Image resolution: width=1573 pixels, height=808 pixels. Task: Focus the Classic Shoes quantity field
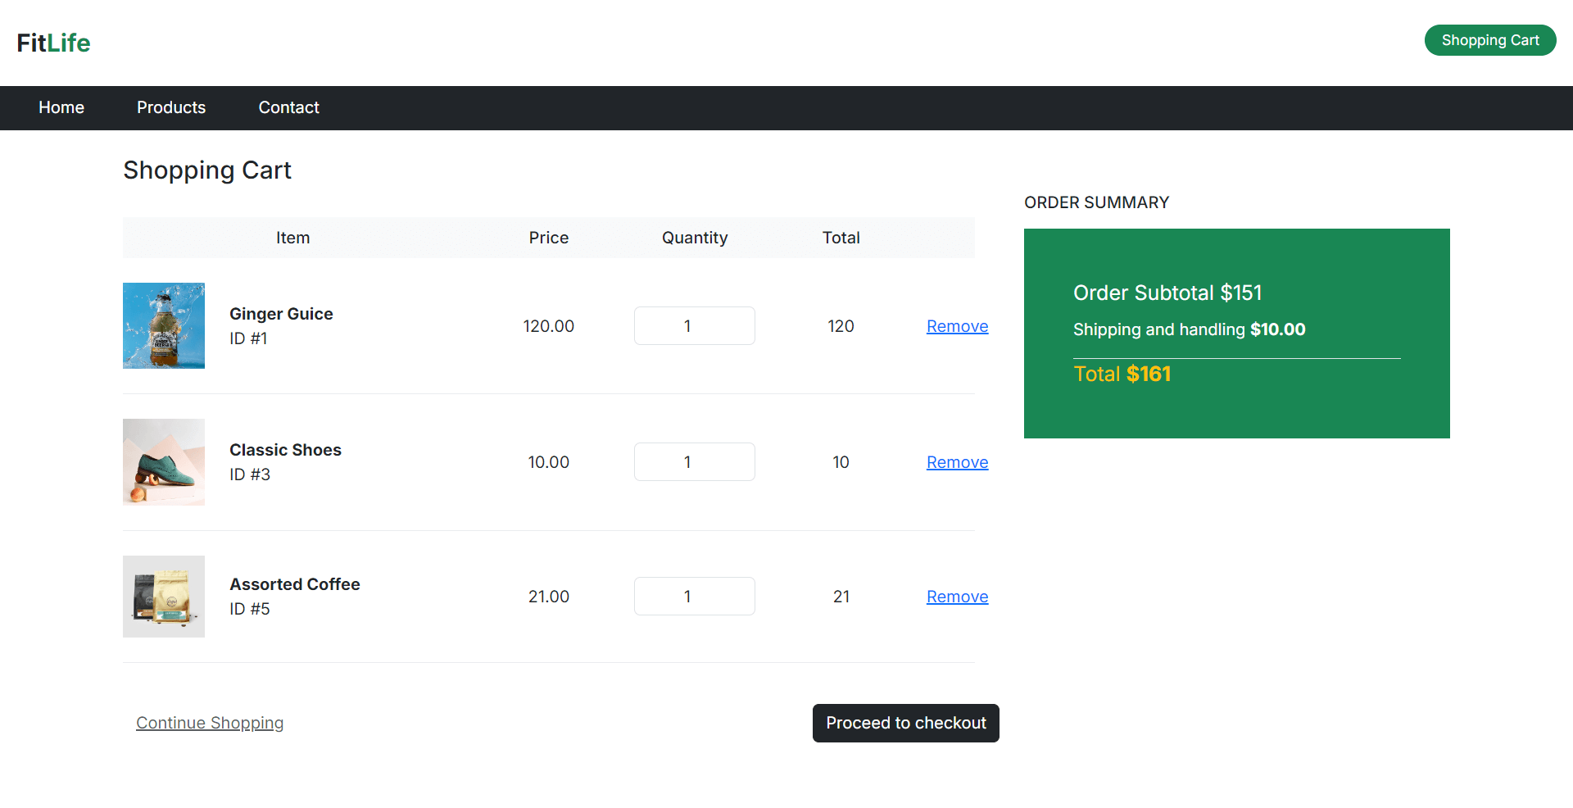[x=694, y=462]
